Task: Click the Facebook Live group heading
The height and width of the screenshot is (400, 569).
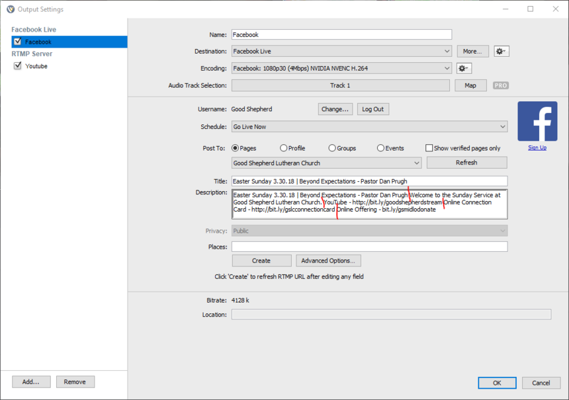Action: (x=34, y=29)
